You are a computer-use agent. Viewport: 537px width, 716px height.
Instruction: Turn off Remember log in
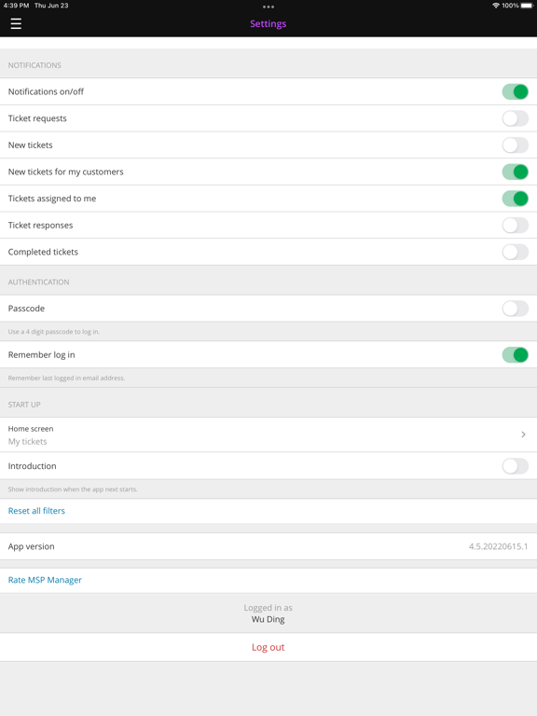pyautogui.click(x=515, y=355)
